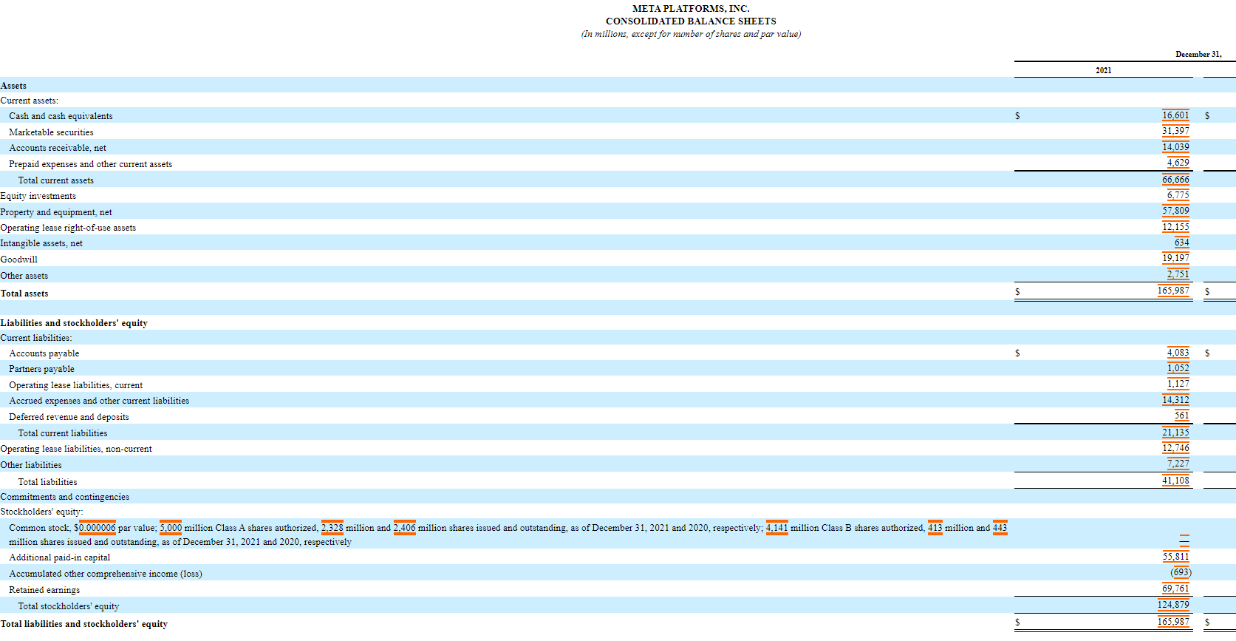1236x641 pixels.
Task: Select the Accumulated other comprehensive loss (693)
Action: click(x=1181, y=572)
